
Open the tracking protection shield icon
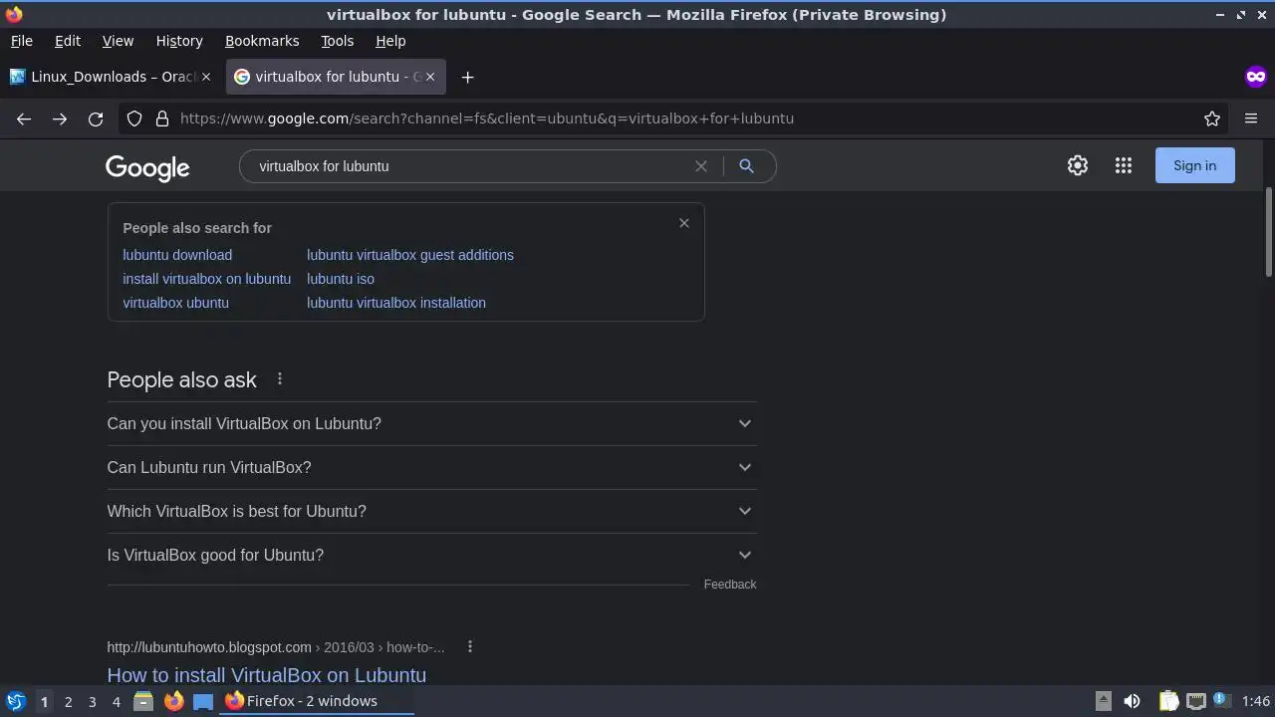click(134, 119)
